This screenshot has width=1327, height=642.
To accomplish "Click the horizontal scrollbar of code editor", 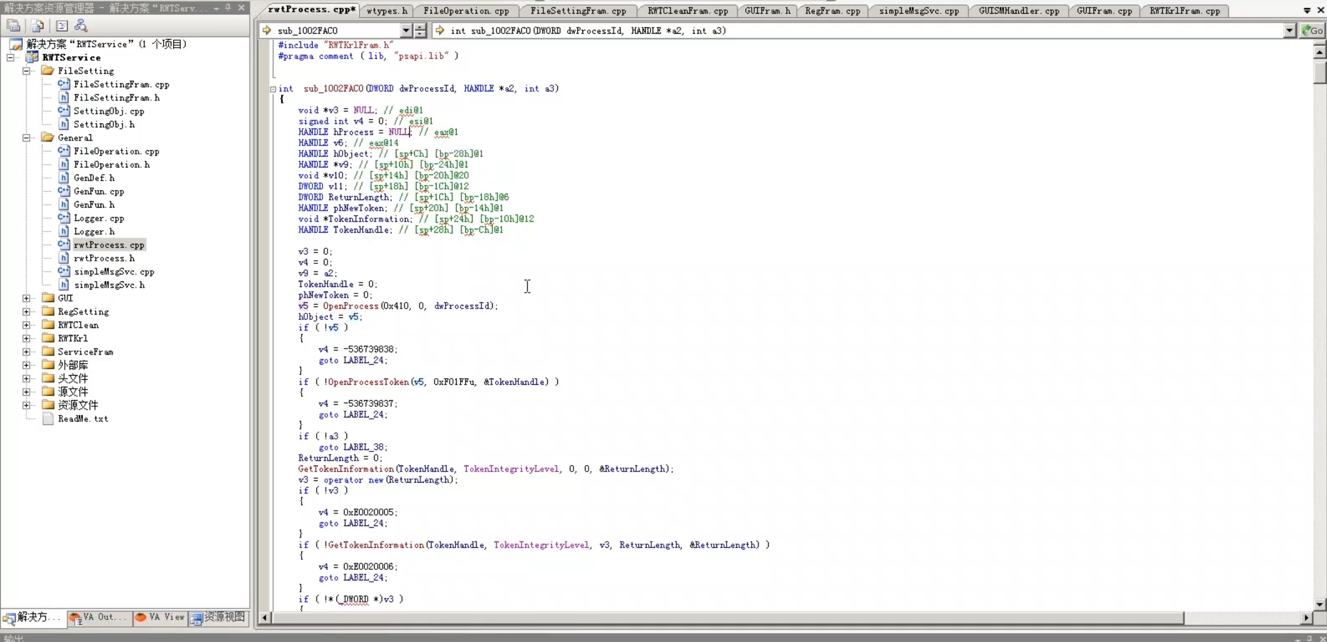I will 728,618.
